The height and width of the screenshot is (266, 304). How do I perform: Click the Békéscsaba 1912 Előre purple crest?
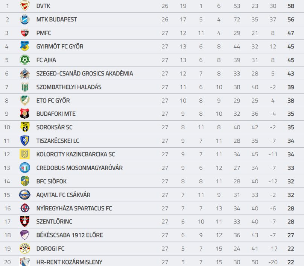tap(24, 235)
